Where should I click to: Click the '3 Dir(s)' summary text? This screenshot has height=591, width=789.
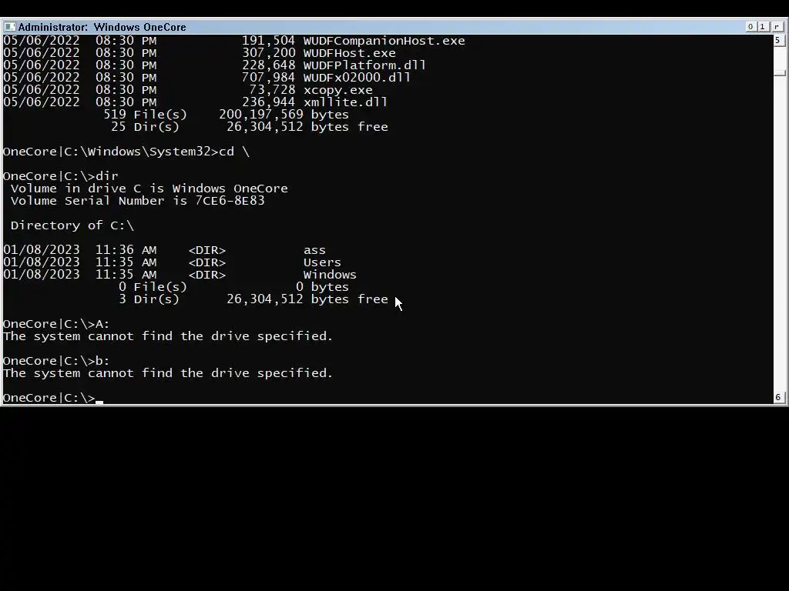click(x=149, y=299)
